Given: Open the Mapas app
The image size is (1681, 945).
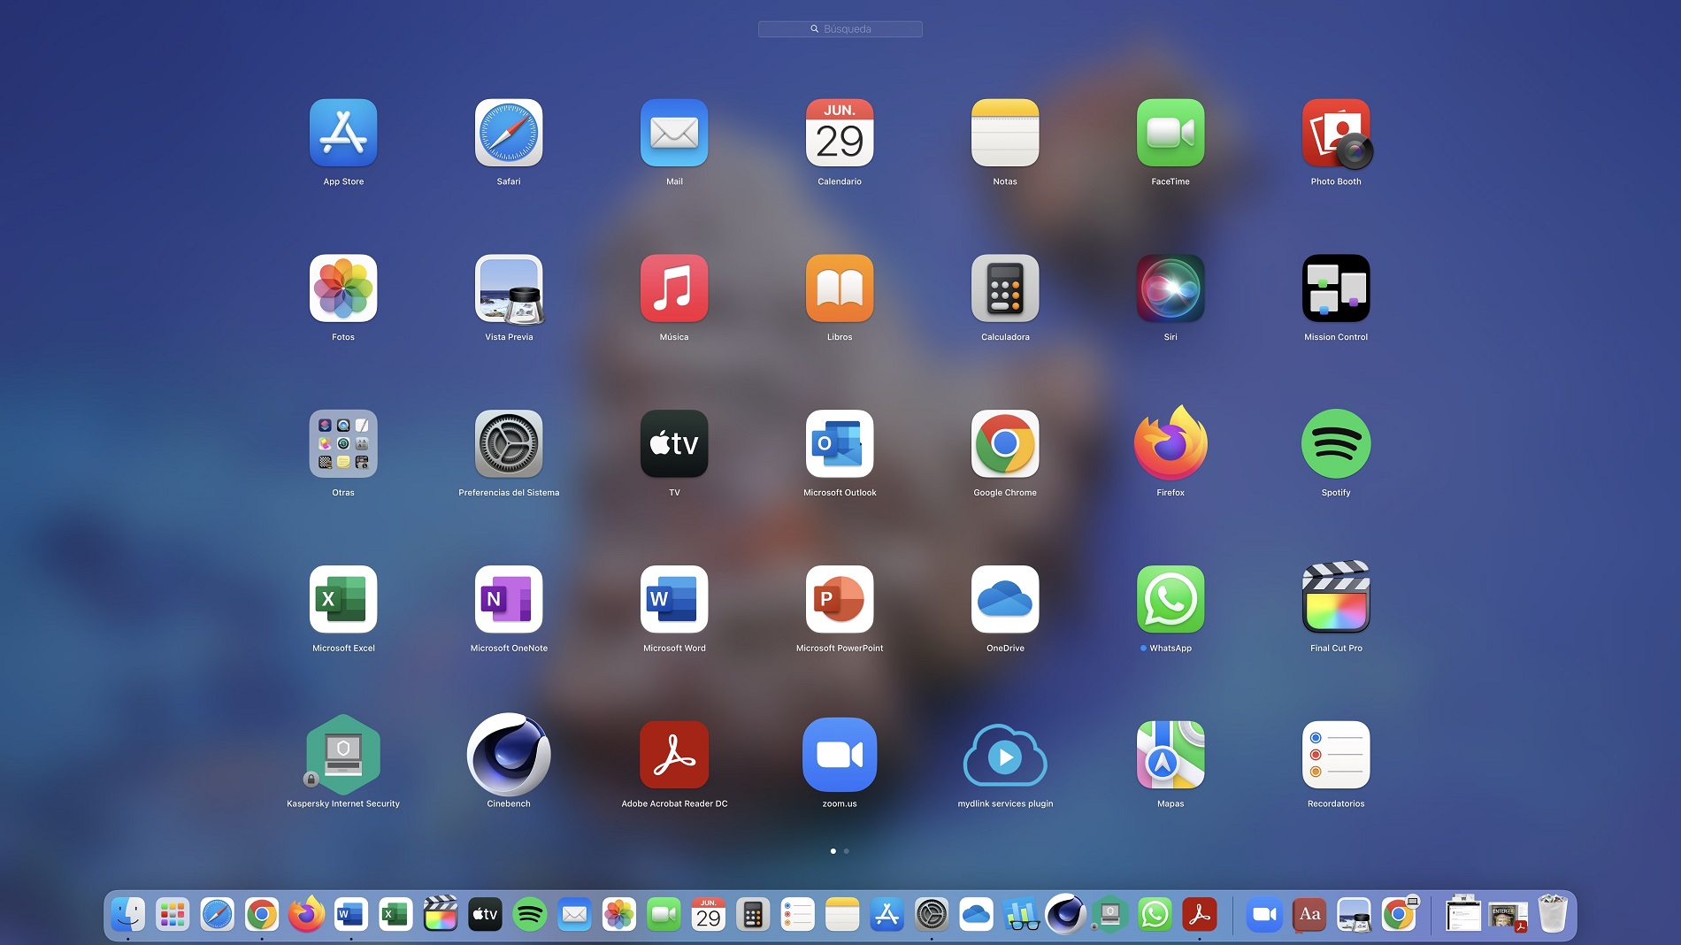Looking at the screenshot, I should click(1171, 755).
